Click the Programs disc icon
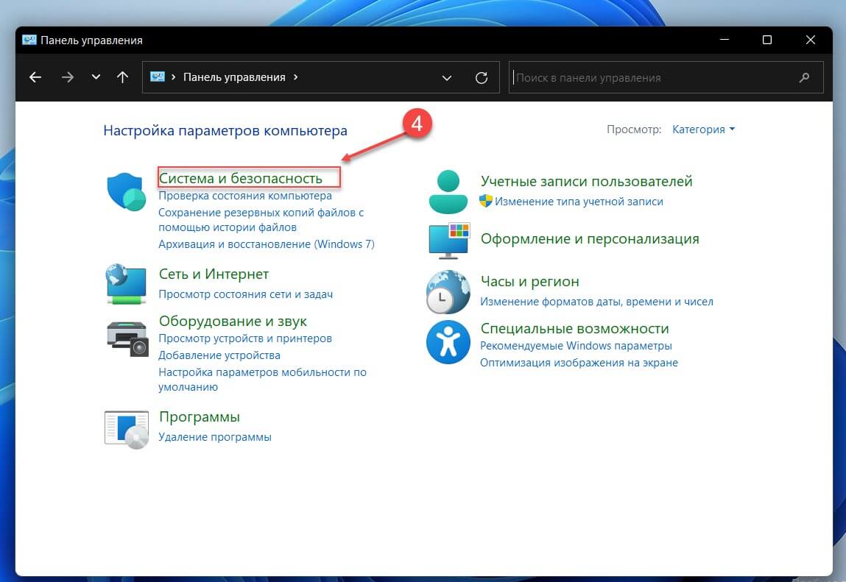Screen dimensions: 846x582 [x=126, y=430]
